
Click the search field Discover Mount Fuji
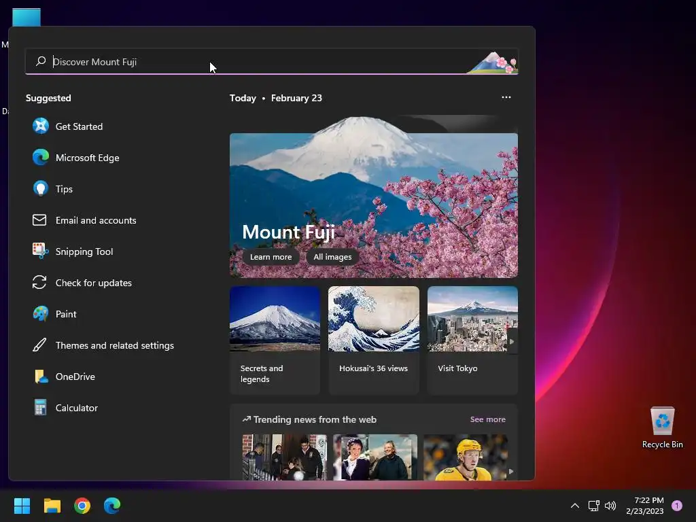[x=272, y=62]
